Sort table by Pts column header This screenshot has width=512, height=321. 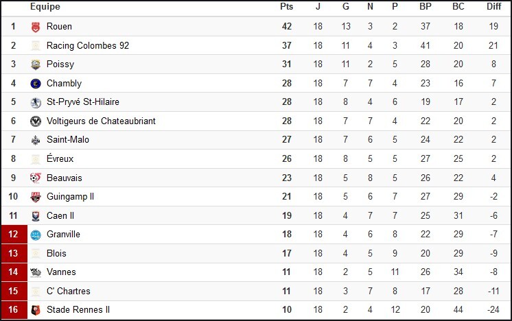[x=286, y=7]
